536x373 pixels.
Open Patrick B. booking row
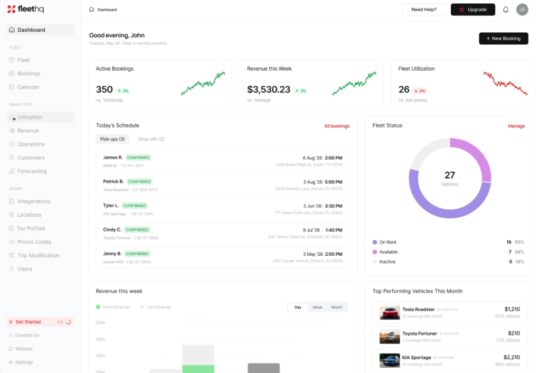pos(223,185)
